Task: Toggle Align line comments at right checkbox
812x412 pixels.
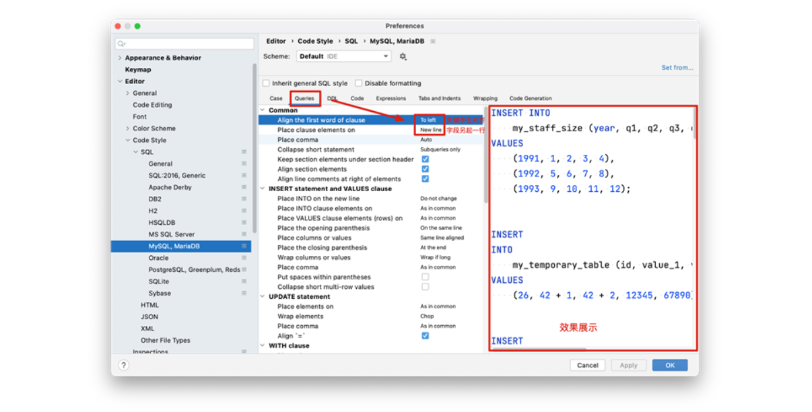Action: pos(426,179)
